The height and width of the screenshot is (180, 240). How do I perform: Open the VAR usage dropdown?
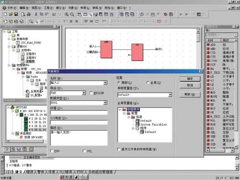click(84, 93)
